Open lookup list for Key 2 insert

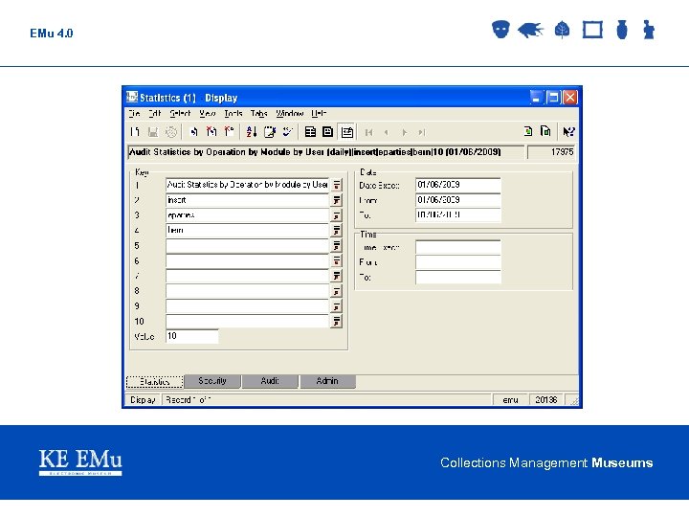point(336,200)
